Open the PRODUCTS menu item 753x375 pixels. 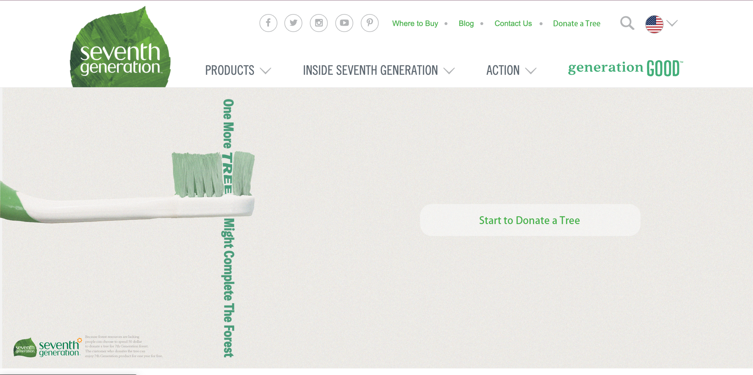(x=230, y=70)
